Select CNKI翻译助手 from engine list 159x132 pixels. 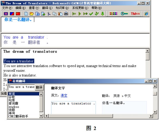click(x=18, y=116)
